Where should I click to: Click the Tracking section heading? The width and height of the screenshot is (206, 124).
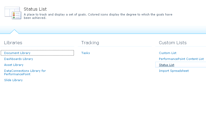coord(90,43)
